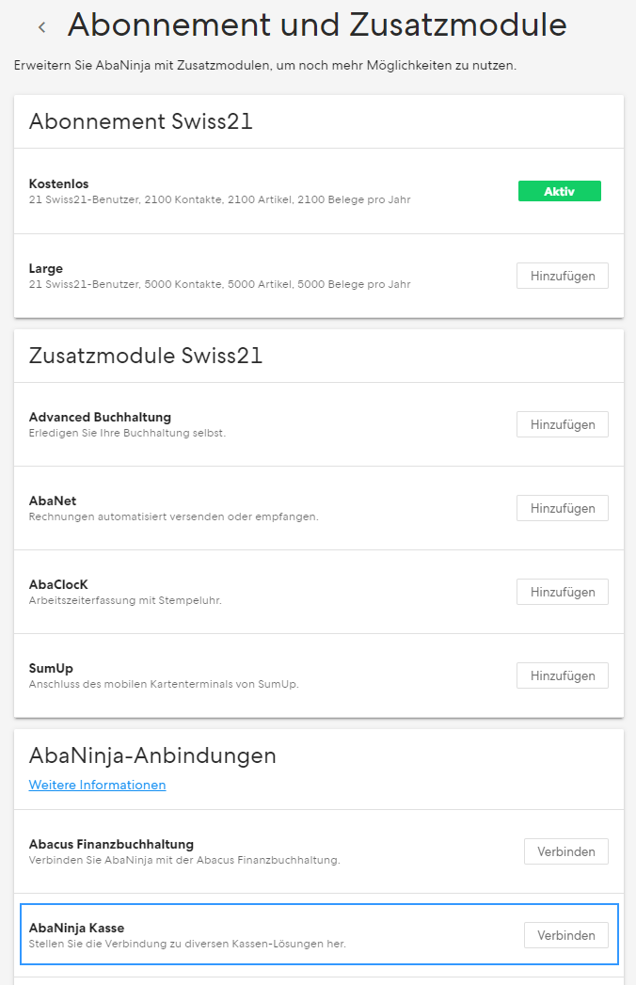Open the Weitere Informationen link
636x985 pixels.
pos(98,785)
